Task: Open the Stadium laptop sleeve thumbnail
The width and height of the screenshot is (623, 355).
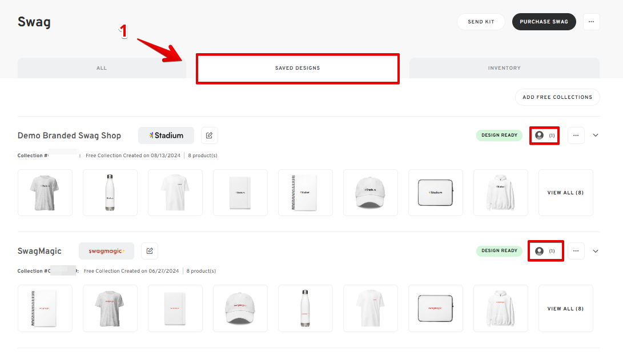Action: coord(436,193)
